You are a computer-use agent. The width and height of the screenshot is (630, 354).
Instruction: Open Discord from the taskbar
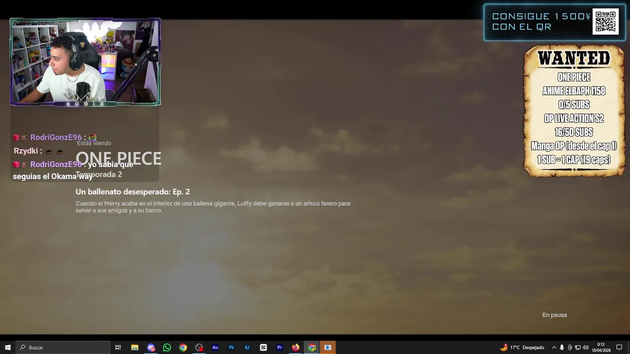151,348
